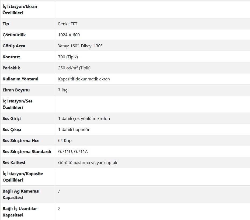Select the '7 inç' screen size value
Screen dimensions: 250x220
63,90
